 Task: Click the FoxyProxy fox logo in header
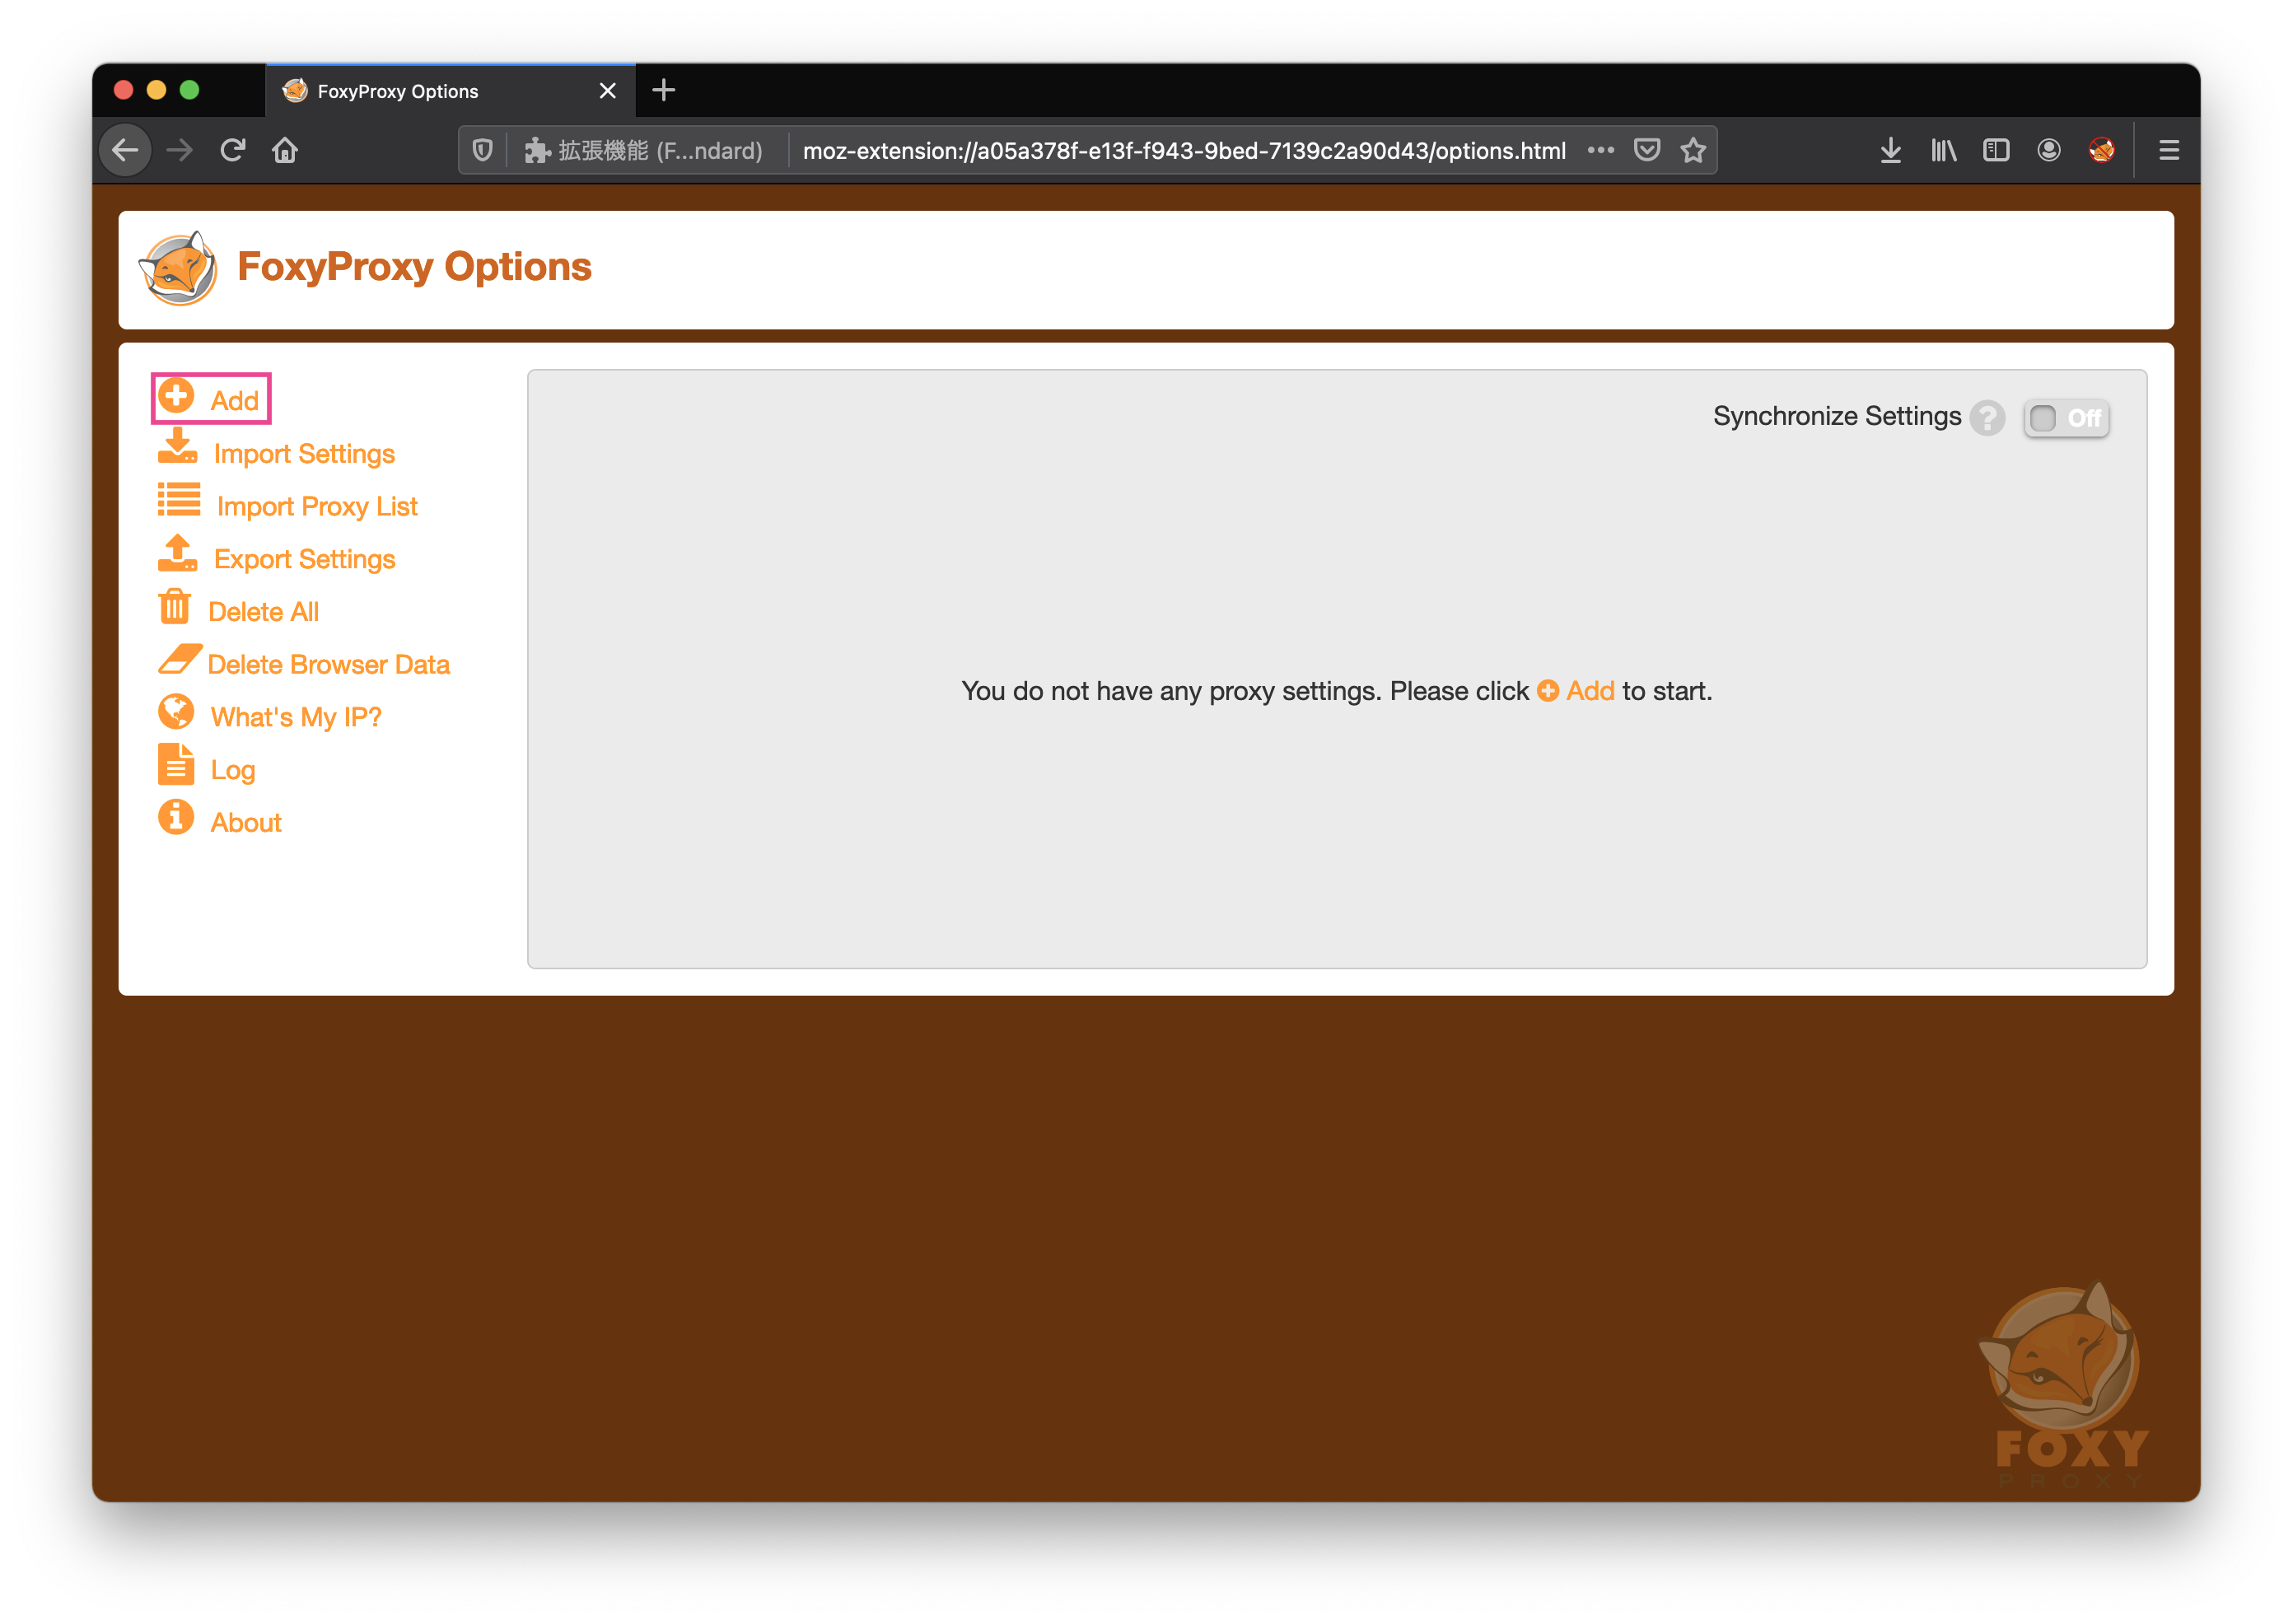178,269
